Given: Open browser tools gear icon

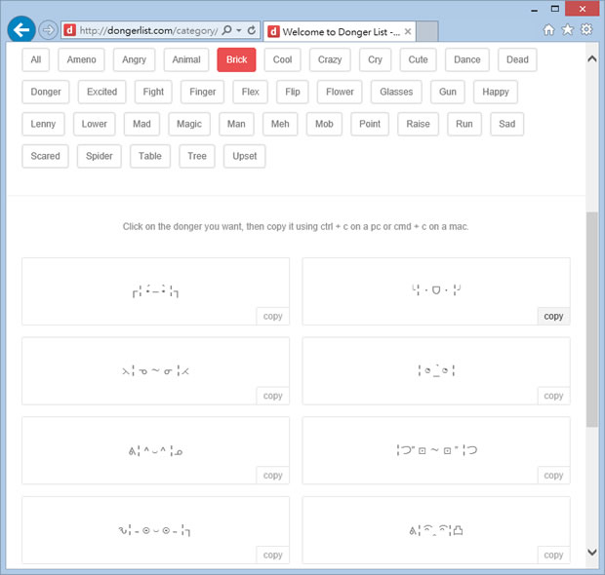Looking at the screenshot, I should 586,30.
